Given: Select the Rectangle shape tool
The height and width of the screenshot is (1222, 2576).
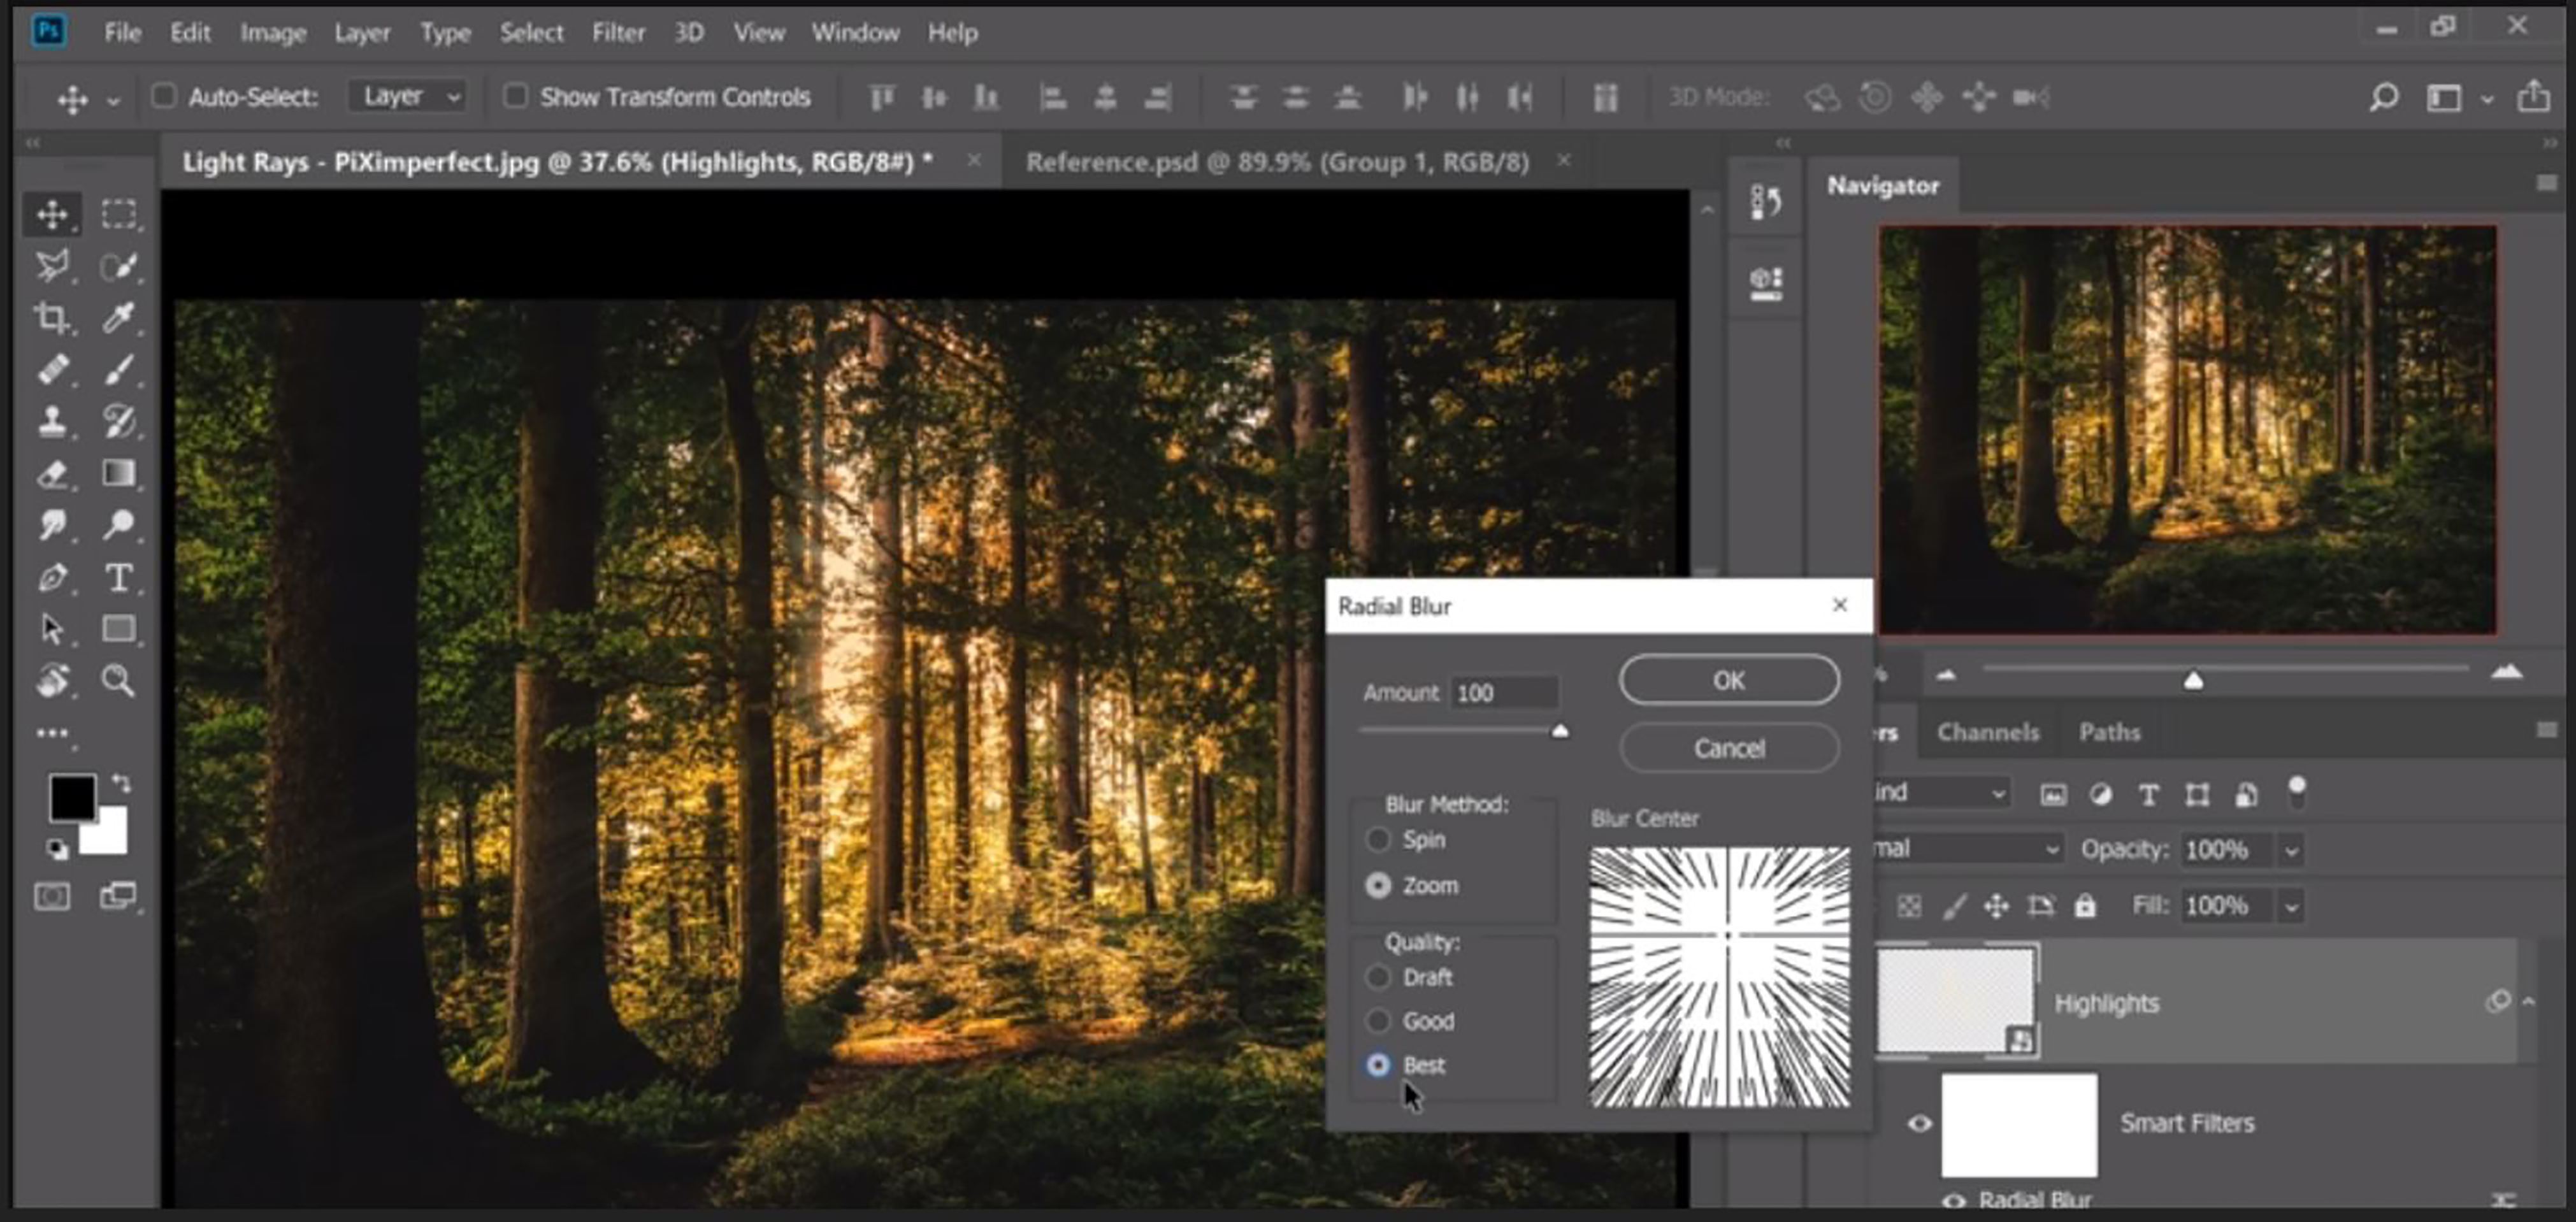Looking at the screenshot, I should (119, 629).
